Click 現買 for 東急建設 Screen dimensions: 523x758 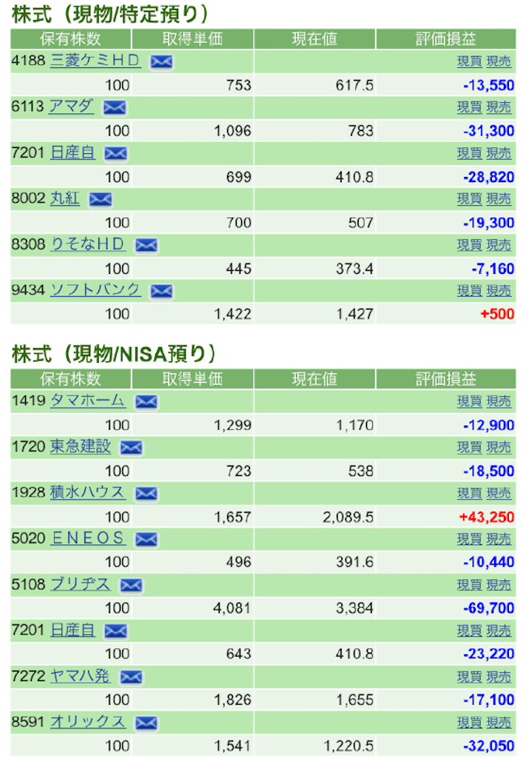(x=470, y=448)
